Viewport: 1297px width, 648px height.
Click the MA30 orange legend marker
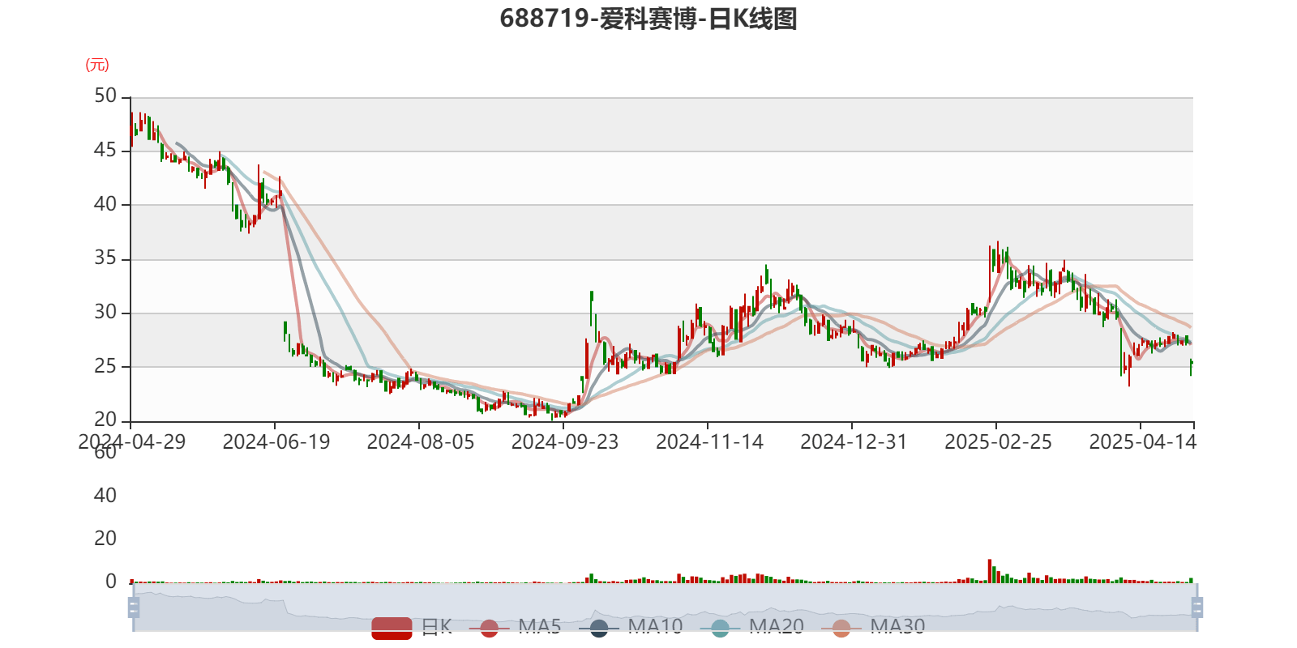pos(841,628)
